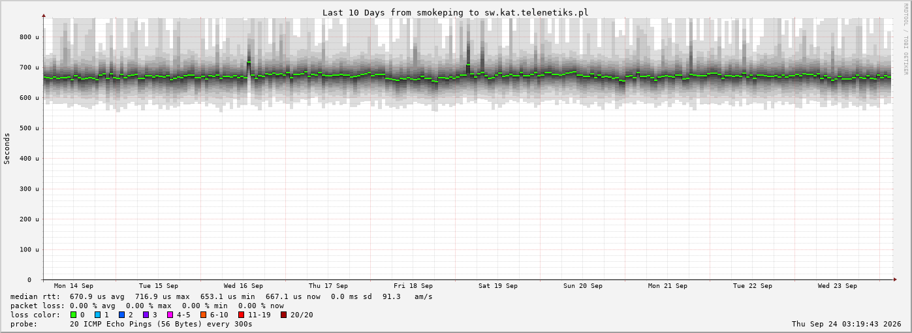Screen dimensions: 912x333
Task: Click the magenta 4-5 loss swatch
Action: [170, 315]
